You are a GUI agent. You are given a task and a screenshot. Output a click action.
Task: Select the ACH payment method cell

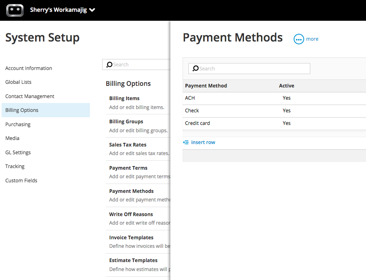190,98
